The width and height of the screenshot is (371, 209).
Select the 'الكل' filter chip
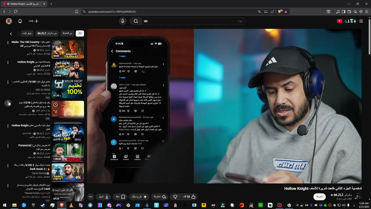coord(80,33)
